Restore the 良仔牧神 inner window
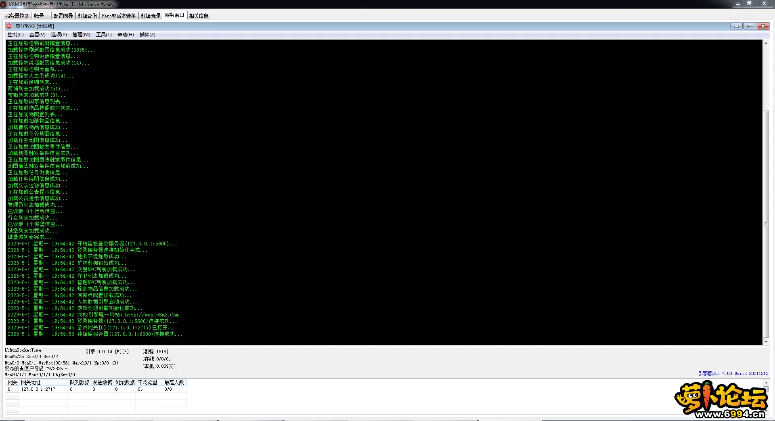This screenshot has height=421, width=775. (750, 26)
